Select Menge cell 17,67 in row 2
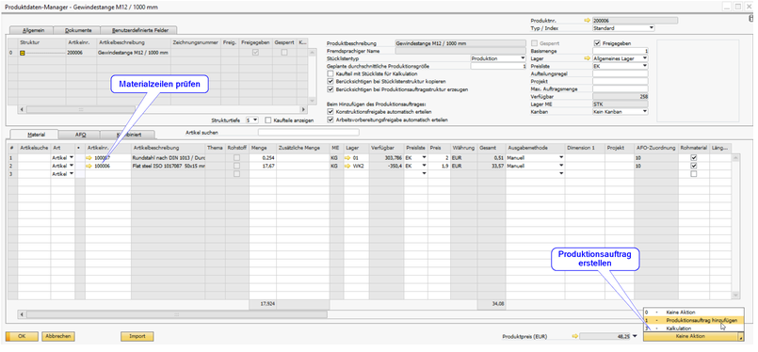758x352 pixels. click(x=263, y=166)
